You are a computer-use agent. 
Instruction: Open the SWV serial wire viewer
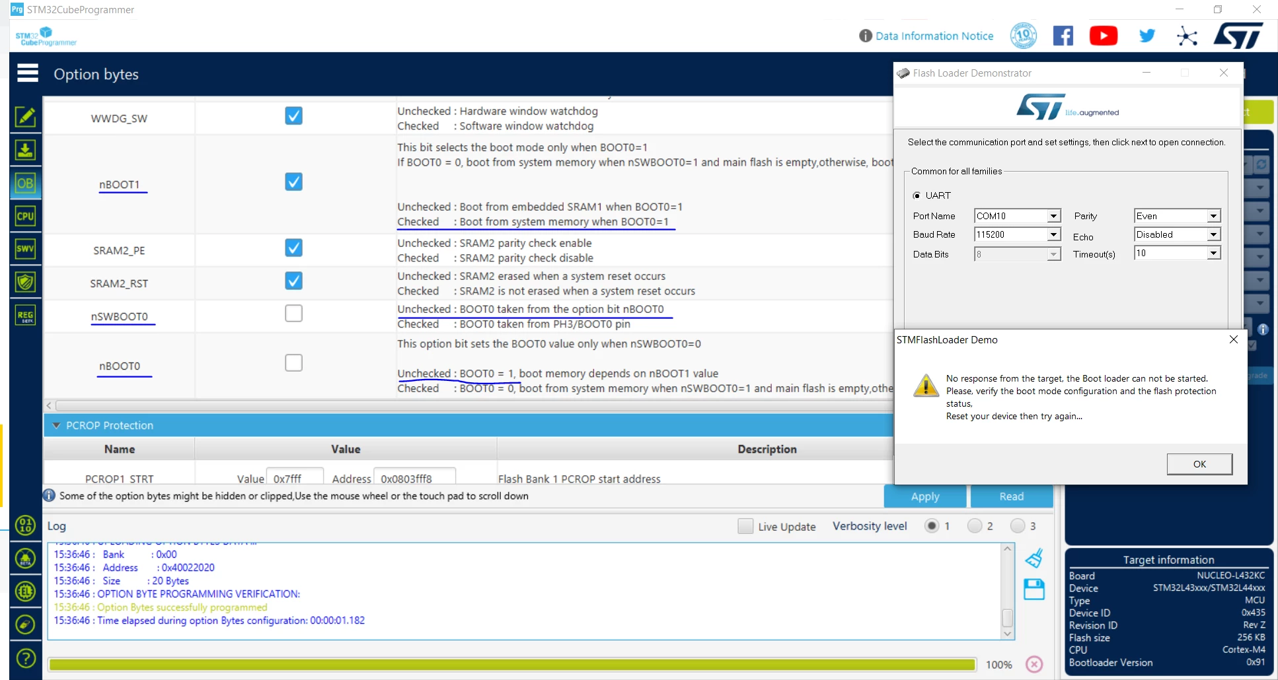[25, 249]
